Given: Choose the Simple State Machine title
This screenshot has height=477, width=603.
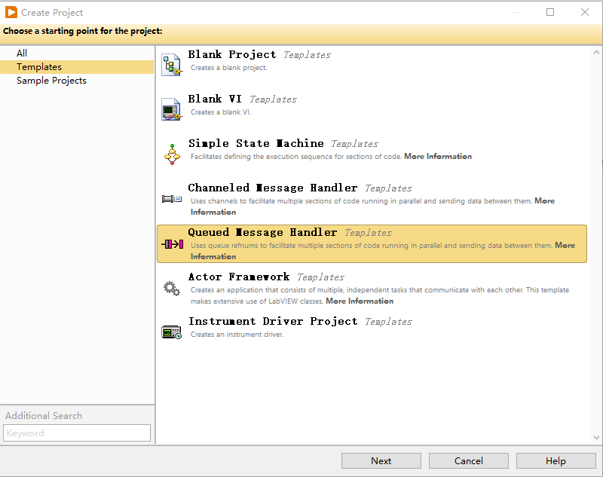Looking at the screenshot, I should point(256,143).
